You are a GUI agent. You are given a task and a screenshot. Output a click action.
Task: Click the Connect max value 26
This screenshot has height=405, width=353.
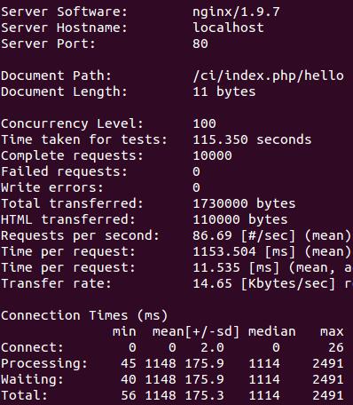[336, 347]
